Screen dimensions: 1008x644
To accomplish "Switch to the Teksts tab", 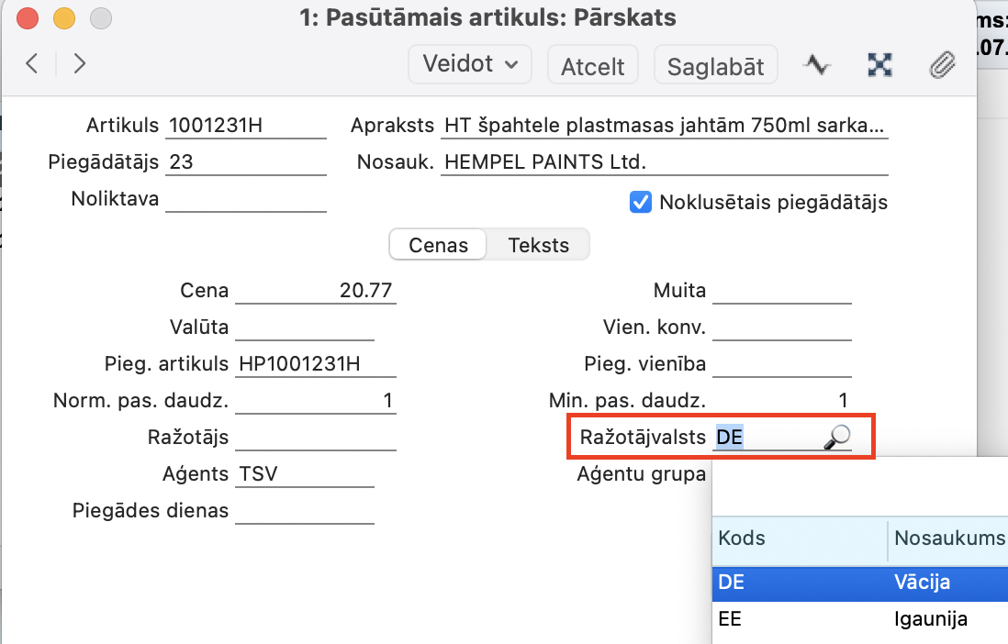I will [538, 246].
